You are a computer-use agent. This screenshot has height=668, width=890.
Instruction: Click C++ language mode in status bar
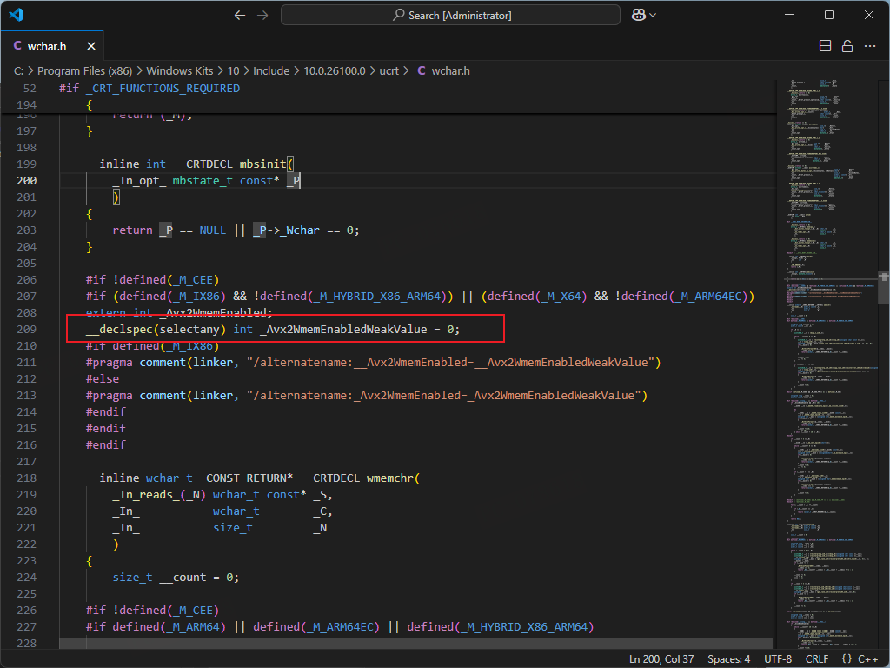pyautogui.click(x=869, y=658)
